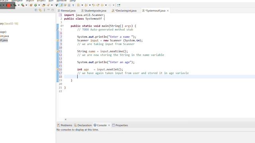Click the Run Last Tool icon
Image resolution: width=255 pixels, height=143 pixels.
point(15,5)
